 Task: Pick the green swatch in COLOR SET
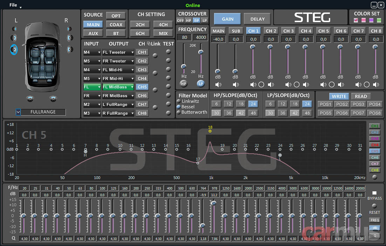point(379,20)
